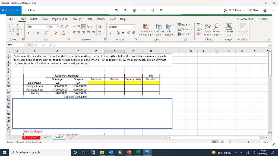Select the Bold formatting icon
278x156 pixels.
(28, 32)
